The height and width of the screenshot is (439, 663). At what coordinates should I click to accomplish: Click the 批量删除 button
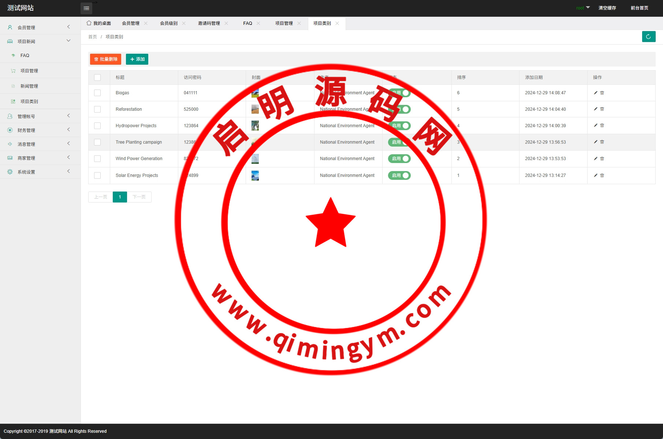pos(105,59)
